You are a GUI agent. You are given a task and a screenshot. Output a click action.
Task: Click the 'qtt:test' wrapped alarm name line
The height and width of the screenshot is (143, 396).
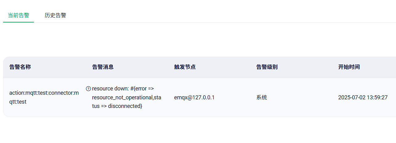18,102
